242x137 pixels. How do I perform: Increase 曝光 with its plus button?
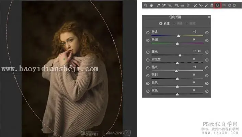pyautogui.click(x=207, y=52)
